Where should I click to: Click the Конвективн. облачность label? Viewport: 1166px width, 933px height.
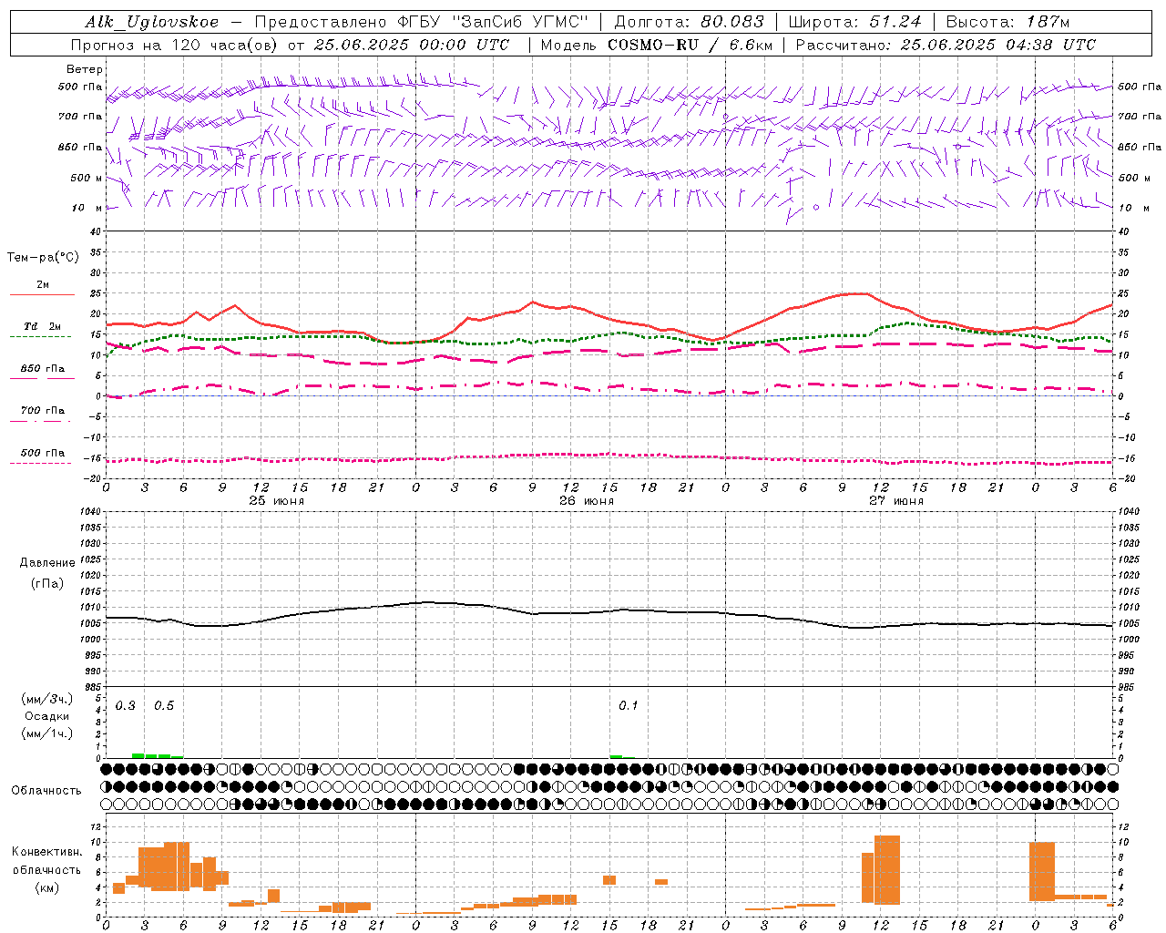tap(46, 860)
